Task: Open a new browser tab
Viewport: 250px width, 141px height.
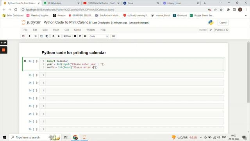Action: click(x=205, y=3)
